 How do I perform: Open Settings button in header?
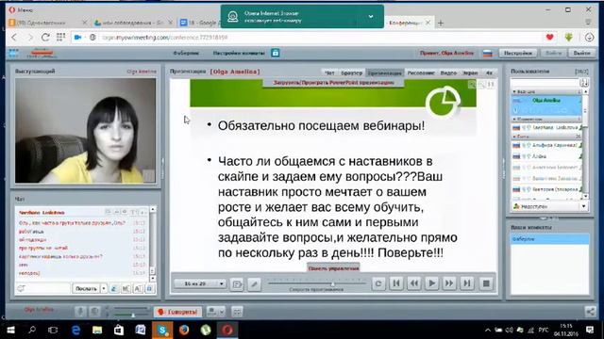pyautogui.click(x=518, y=53)
